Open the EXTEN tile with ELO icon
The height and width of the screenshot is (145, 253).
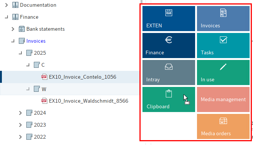[x=169, y=18]
